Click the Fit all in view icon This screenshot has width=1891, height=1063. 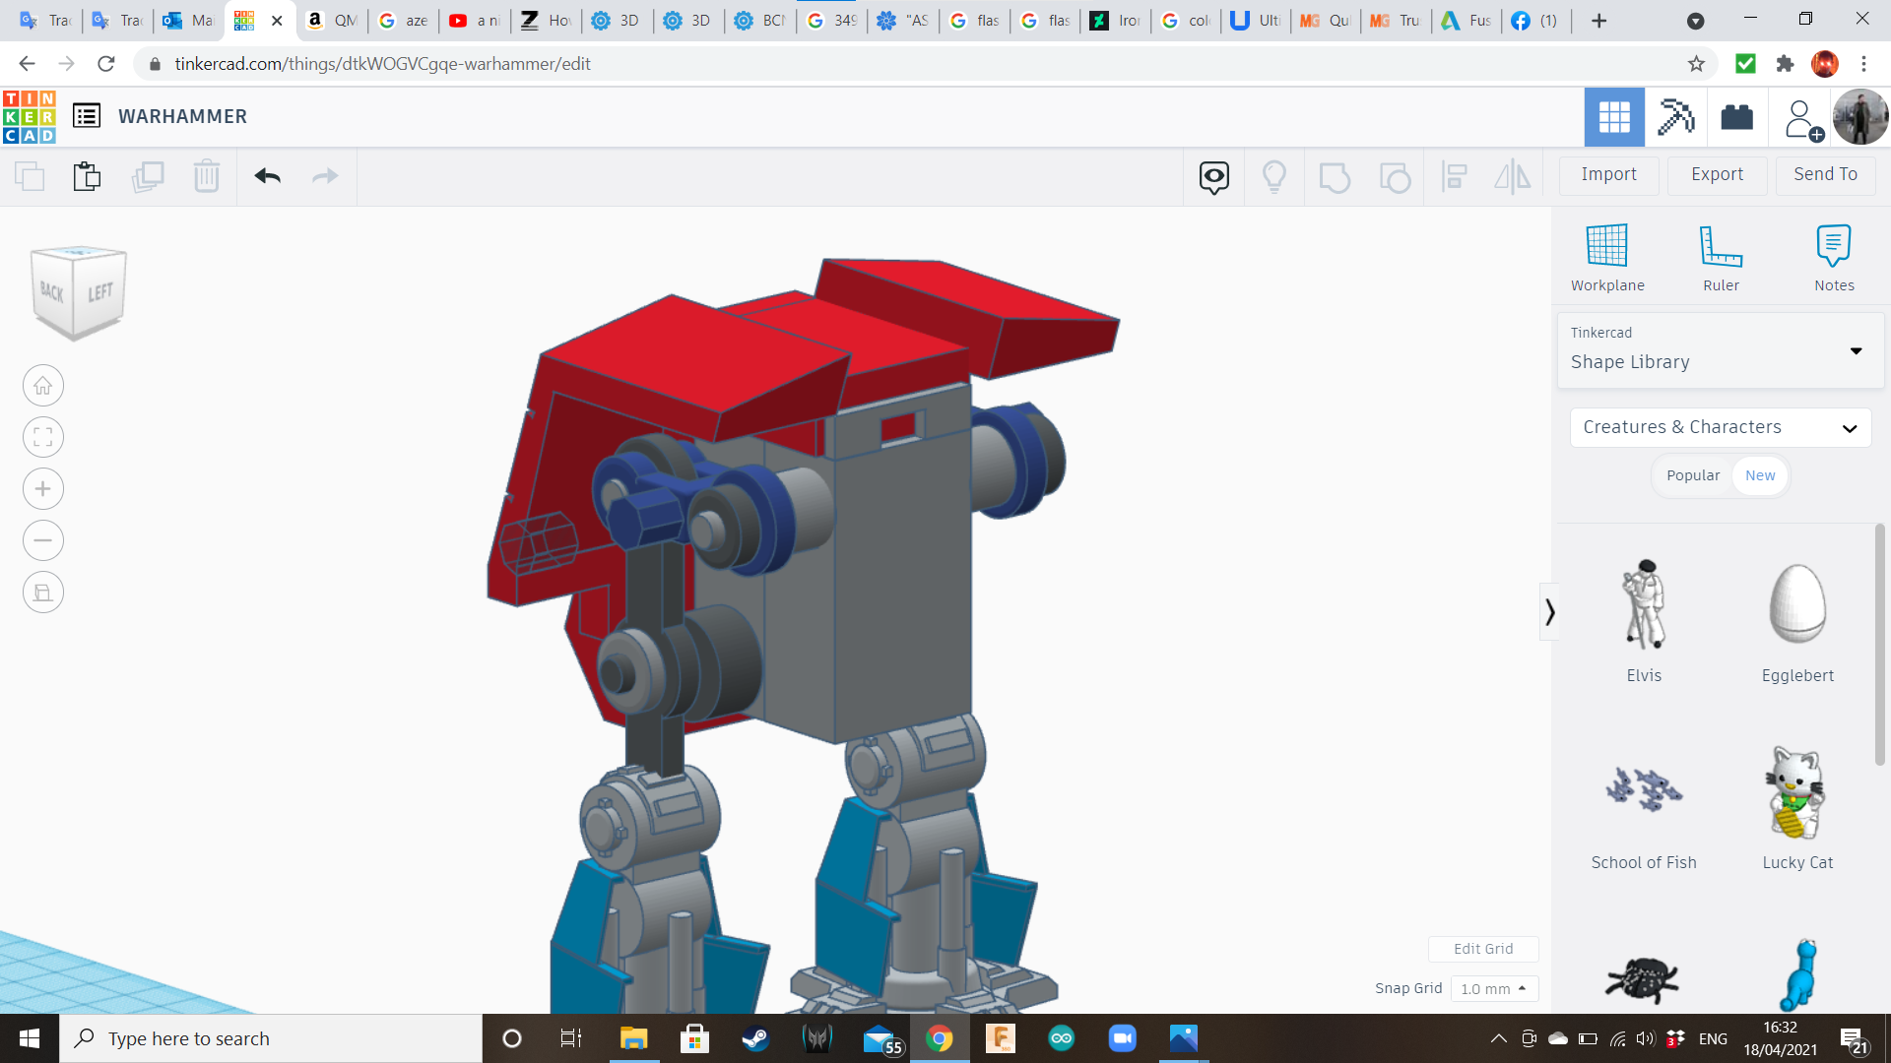tap(43, 437)
